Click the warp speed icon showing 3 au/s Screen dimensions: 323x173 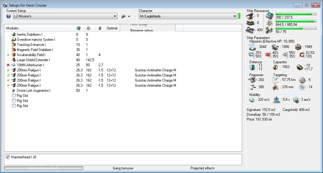296,100
